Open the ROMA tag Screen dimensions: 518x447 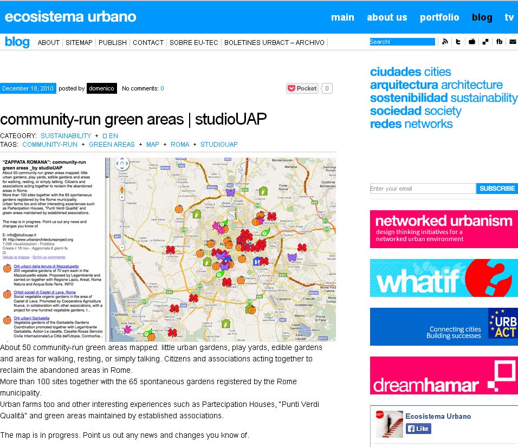point(180,144)
